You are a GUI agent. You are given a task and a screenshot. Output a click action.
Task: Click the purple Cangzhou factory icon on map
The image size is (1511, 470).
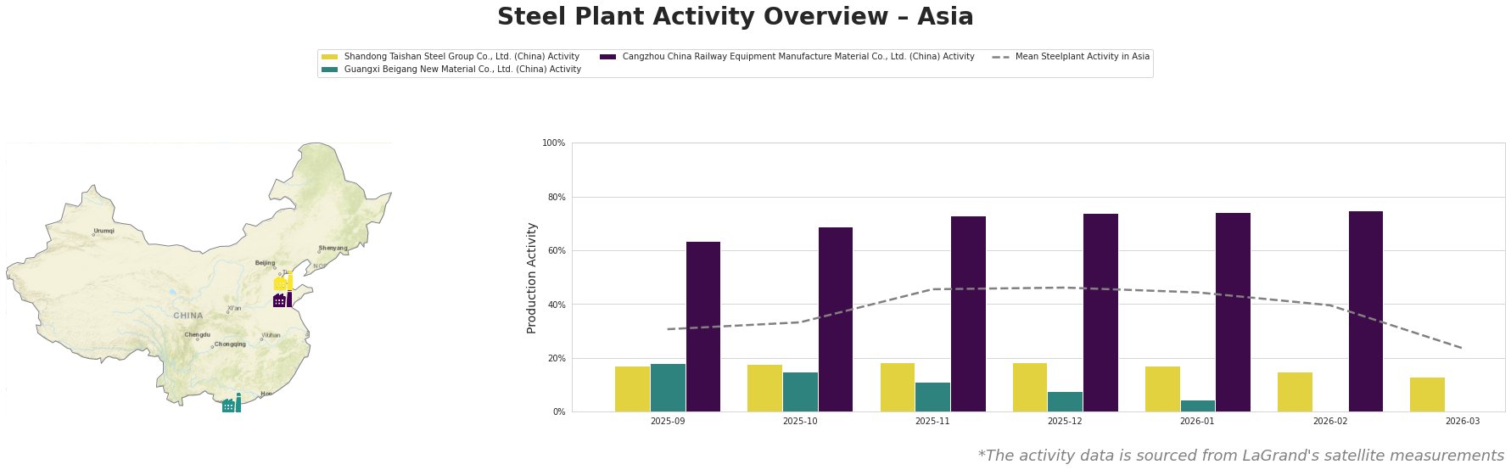(x=283, y=299)
